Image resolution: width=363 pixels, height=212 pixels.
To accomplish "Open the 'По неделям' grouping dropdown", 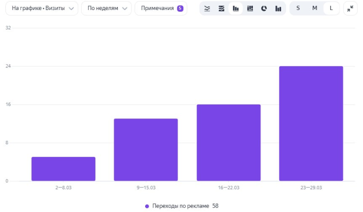I will pyautogui.click(x=106, y=8).
